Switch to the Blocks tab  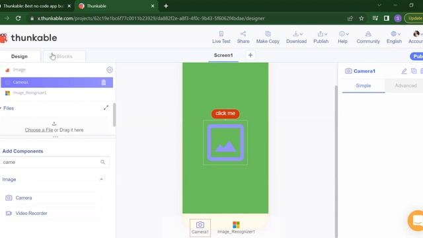[x=65, y=56]
